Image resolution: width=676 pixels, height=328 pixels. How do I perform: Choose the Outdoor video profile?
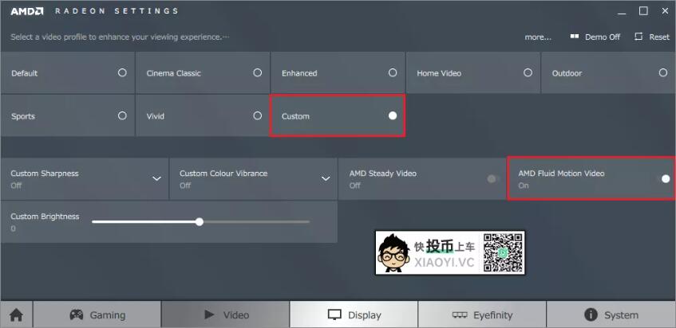[608, 72]
